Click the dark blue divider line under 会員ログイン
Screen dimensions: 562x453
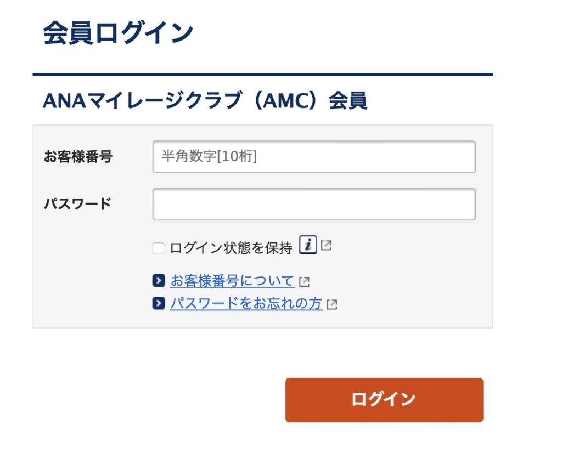pos(262,74)
